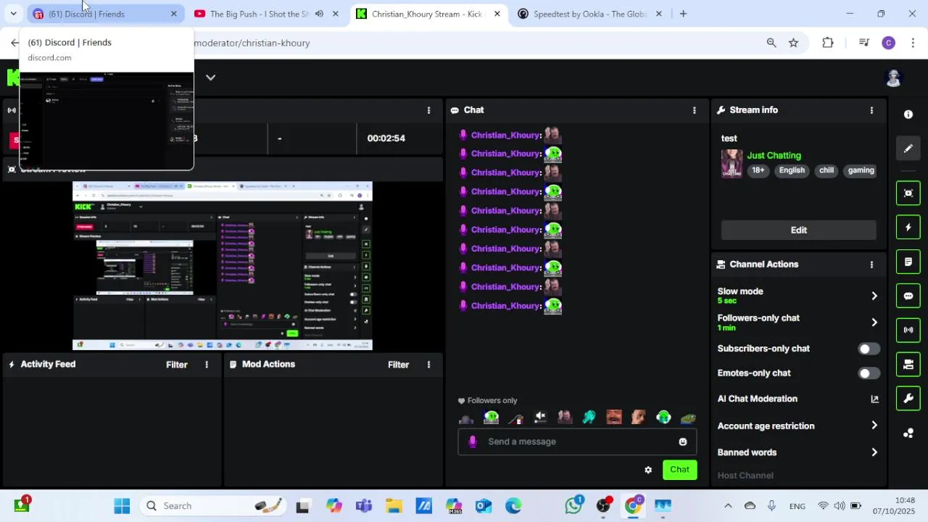Open a new Chrome tab
The image size is (928, 522).
pyautogui.click(x=683, y=14)
